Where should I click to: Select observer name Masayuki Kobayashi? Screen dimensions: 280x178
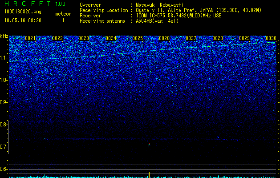pyautogui.click(x=160, y=5)
